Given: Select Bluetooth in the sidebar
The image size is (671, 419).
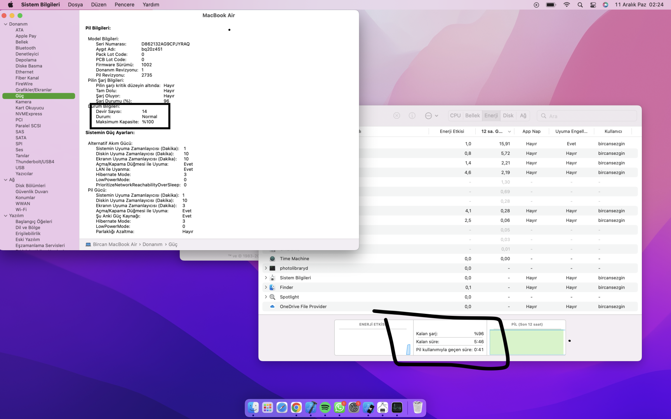Looking at the screenshot, I should point(26,48).
